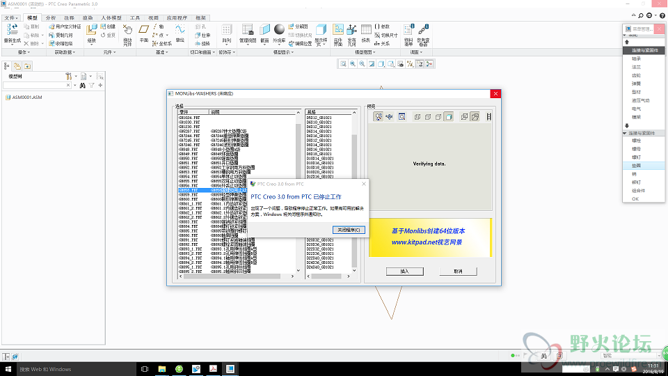Screen dimensions: 668x376
Task: Click the 取消 (Cancel) button in MONLibs dialog
Action: click(x=458, y=271)
